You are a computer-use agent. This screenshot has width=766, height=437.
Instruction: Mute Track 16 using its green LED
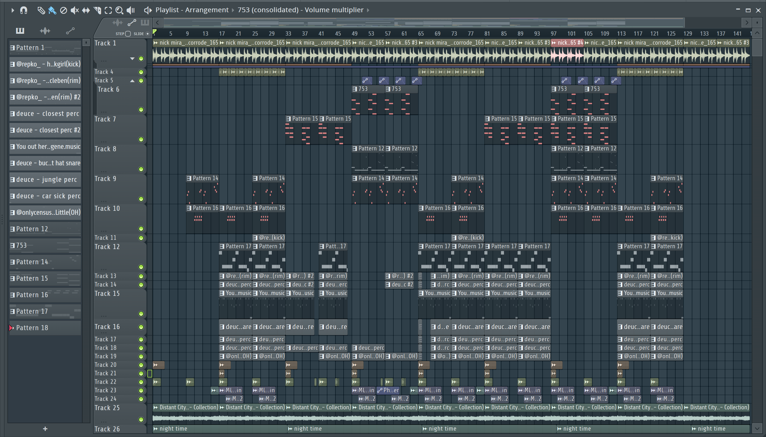click(x=141, y=327)
